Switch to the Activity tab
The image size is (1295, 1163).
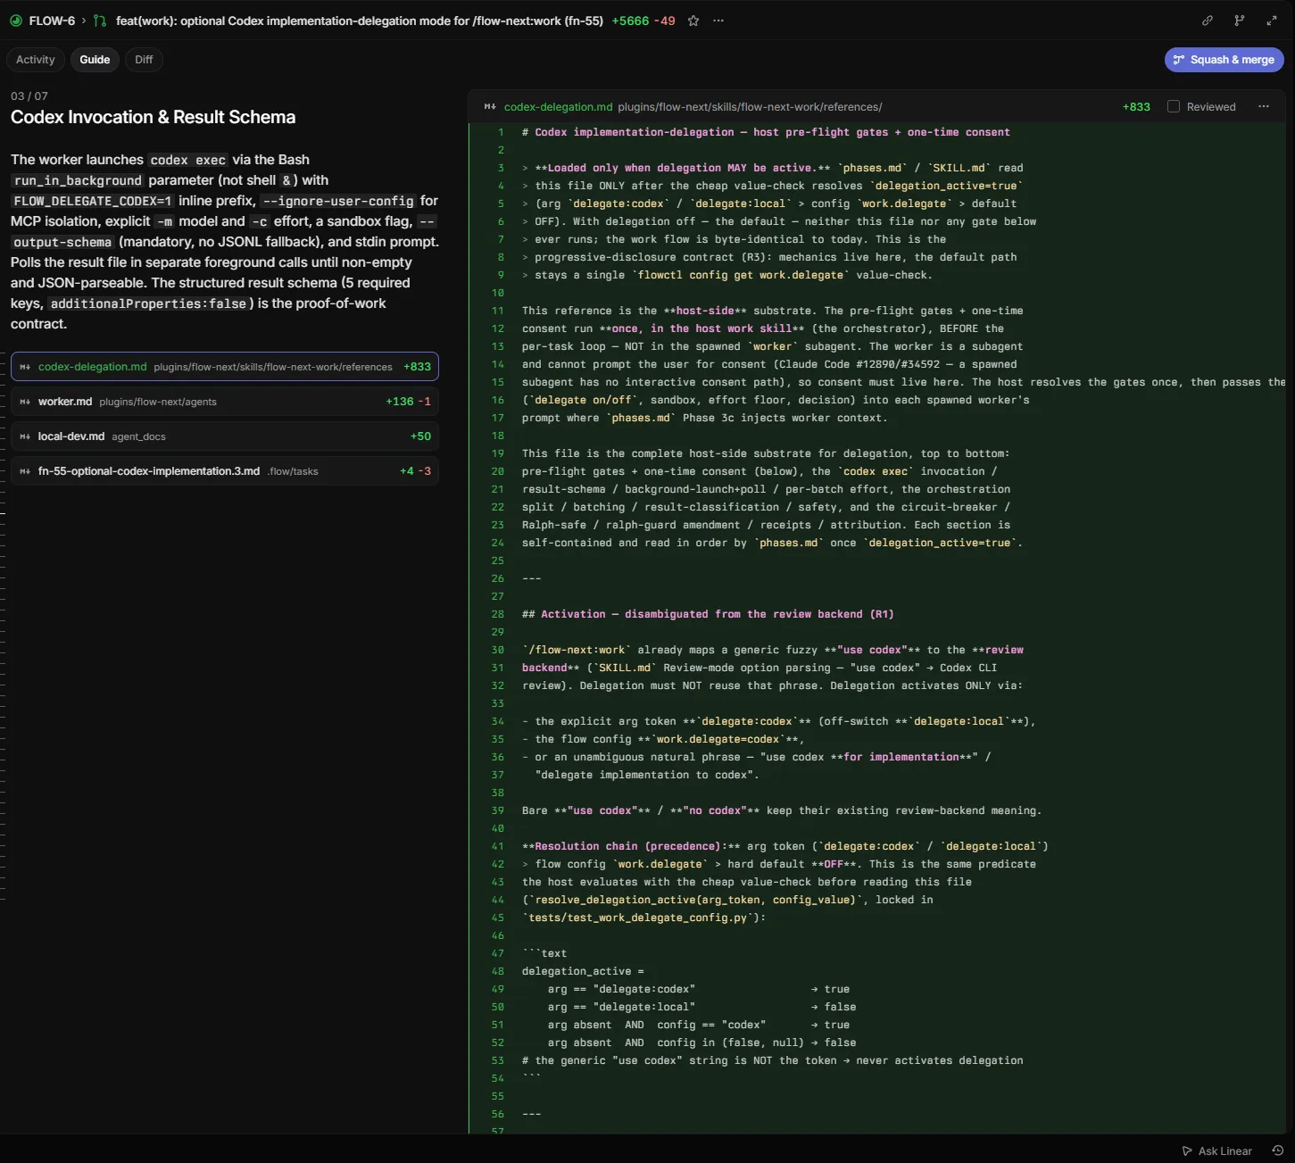(36, 60)
